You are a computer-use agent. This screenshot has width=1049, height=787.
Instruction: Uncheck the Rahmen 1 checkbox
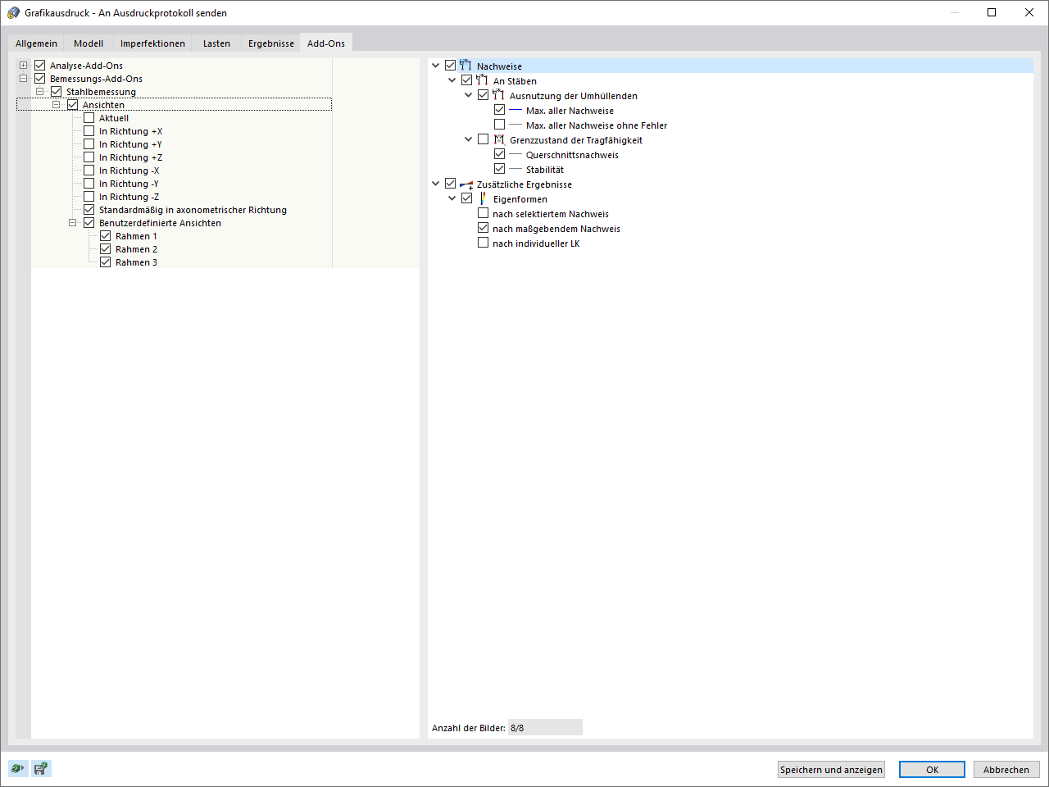click(106, 236)
